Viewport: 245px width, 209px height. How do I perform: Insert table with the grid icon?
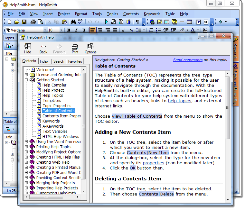pyautogui.click(x=189, y=22)
